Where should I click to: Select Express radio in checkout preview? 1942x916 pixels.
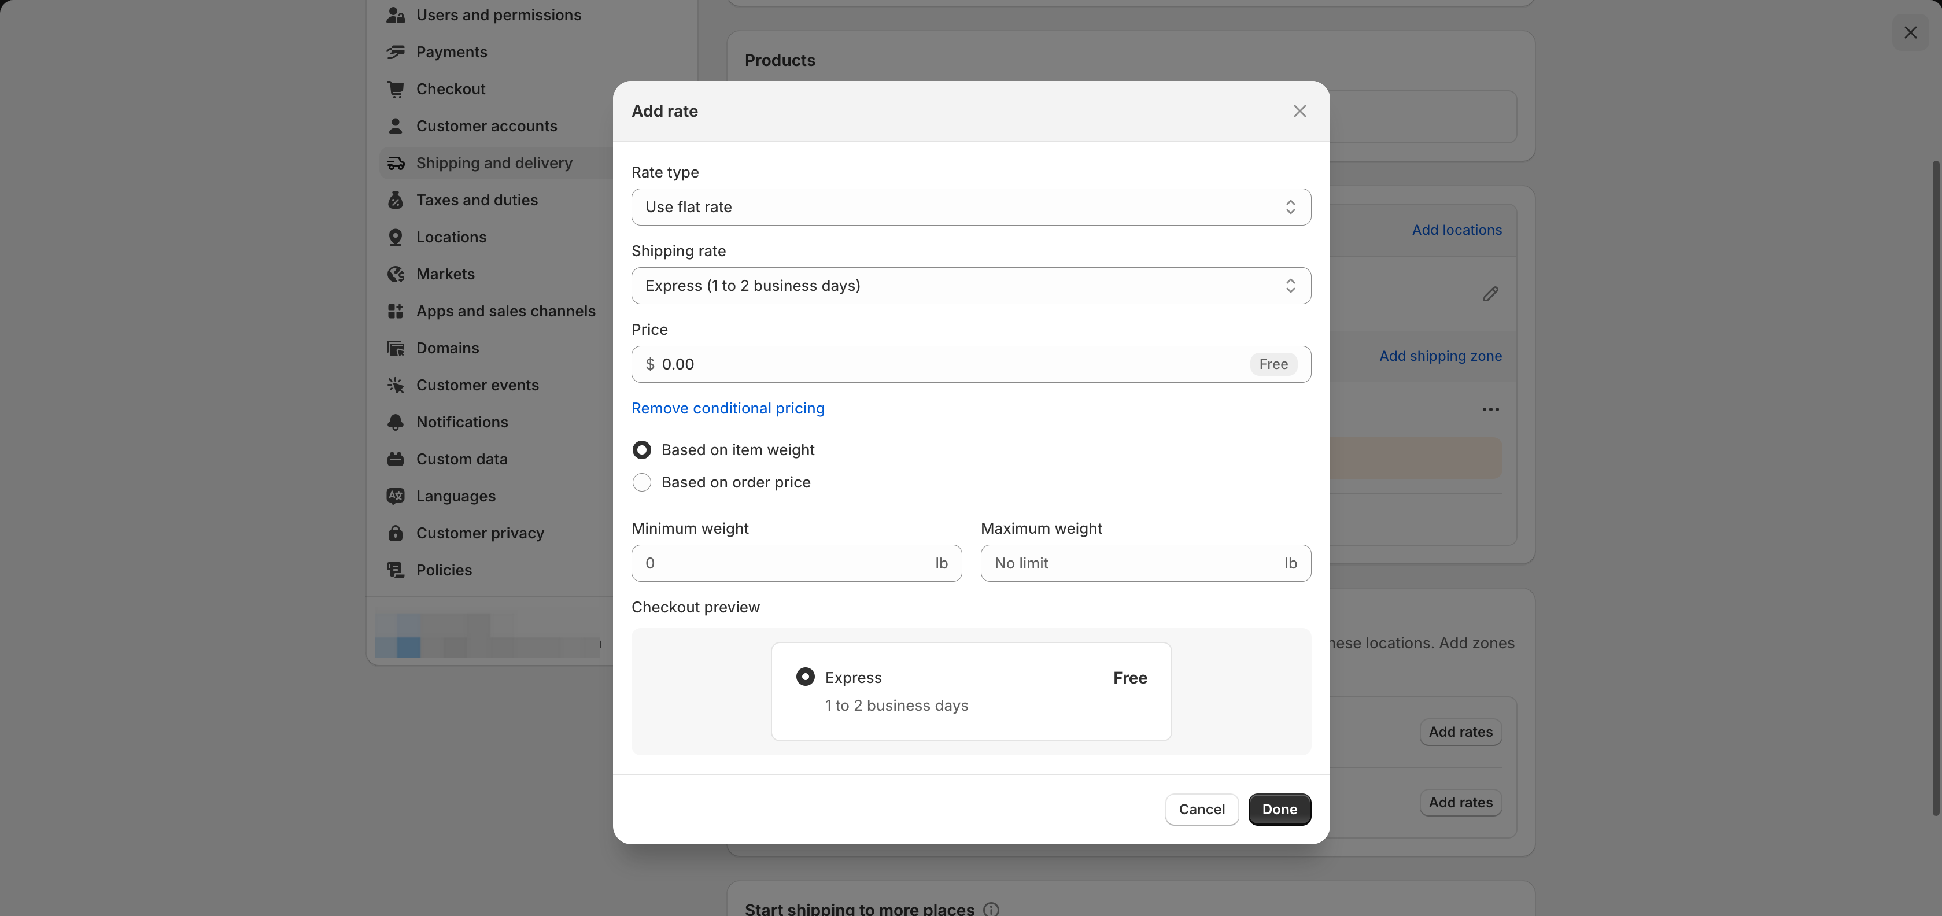tap(805, 677)
